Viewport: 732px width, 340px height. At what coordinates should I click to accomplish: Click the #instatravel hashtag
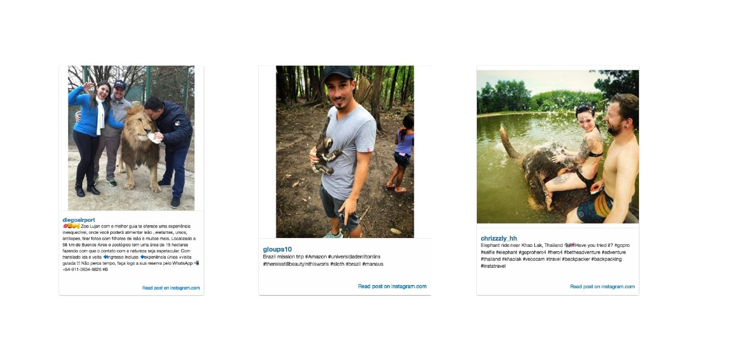(x=493, y=266)
